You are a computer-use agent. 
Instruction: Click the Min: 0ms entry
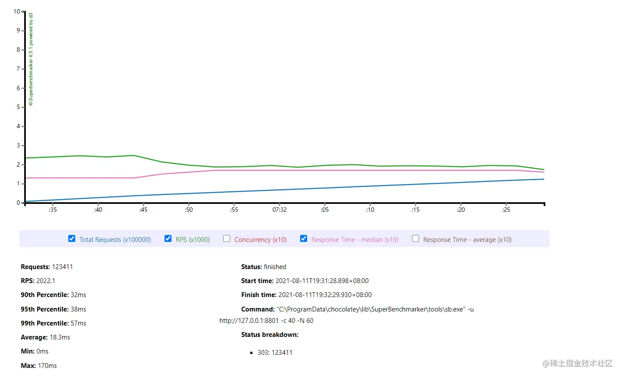click(x=35, y=351)
